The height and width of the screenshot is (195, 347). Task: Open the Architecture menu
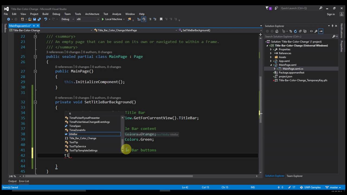click(x=92, y=14)
